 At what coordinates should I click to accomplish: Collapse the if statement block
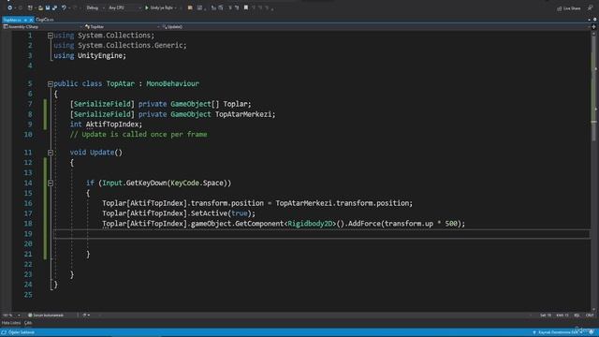point(50,183)
